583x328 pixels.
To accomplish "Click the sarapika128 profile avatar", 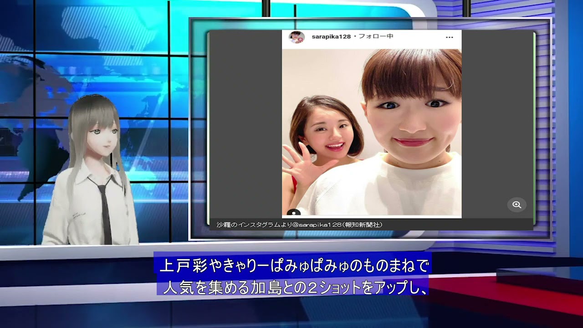I will pyautogui.click(x=297, y=37).
